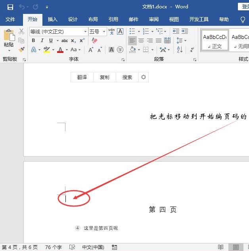Click the Format Painter brush icon
Screen dimensions: 249x251
pos(21,50)
